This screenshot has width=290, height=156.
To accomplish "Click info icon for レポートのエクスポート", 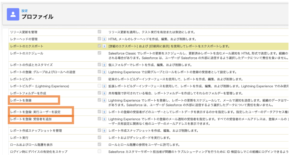I will click(x=104, y=46).
